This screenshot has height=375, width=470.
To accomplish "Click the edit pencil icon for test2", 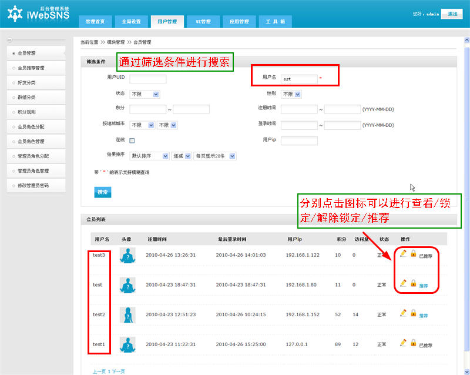I will pyautogui.click(x=404, y=313).
